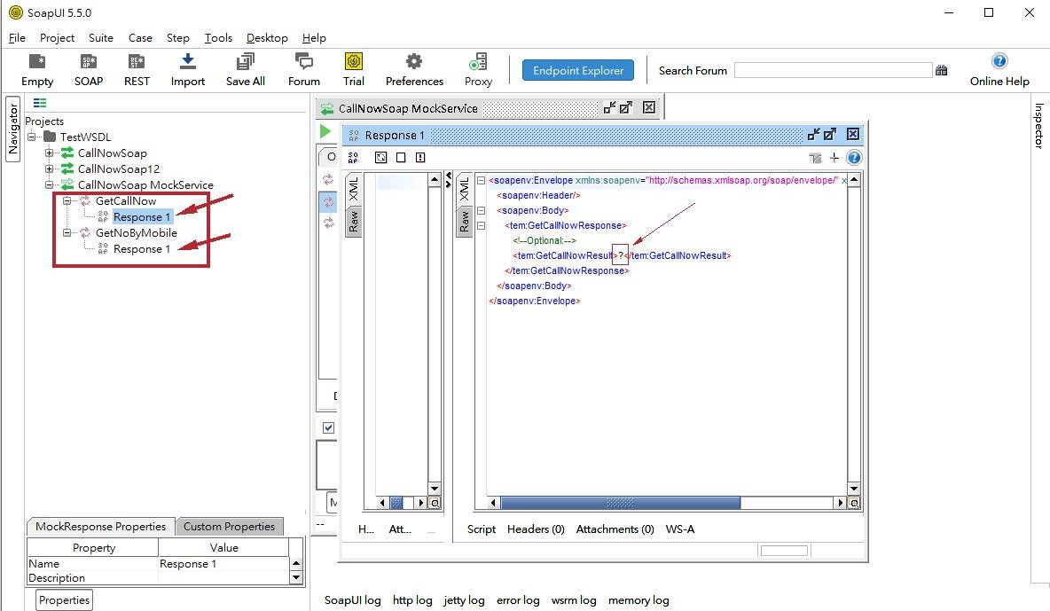This screenshot has height=611, width=1050.
Task: Switch to the response Raw side tab
Action: pyautogui.click(x=464, y=221)
